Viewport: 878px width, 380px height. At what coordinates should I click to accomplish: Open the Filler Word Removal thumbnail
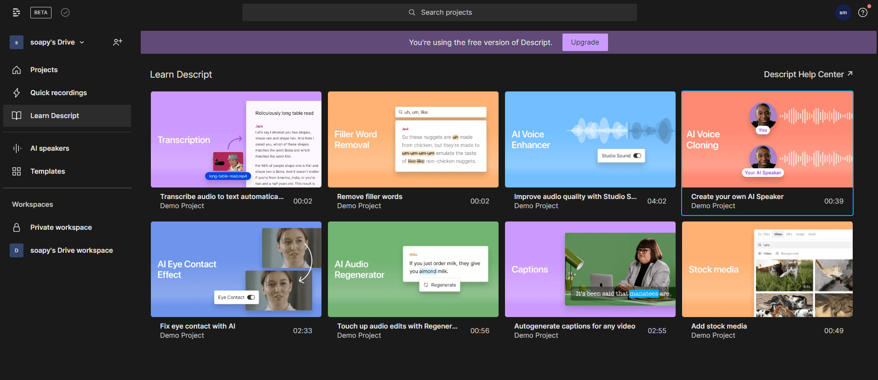point(413,139)
